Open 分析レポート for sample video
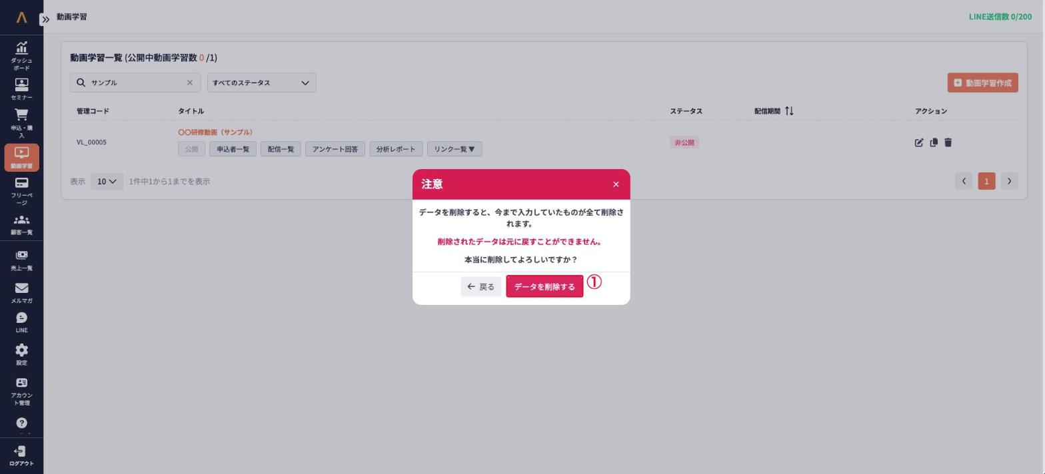 click(x=396, y=149)
